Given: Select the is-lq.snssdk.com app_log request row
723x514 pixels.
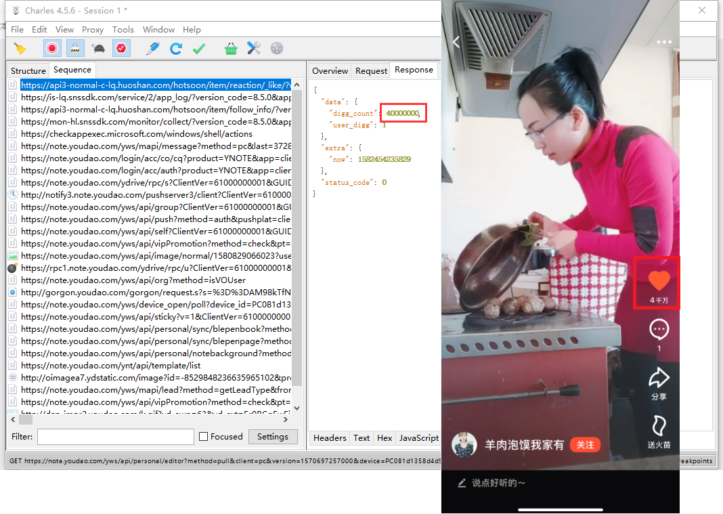Looking at the screenshot, I should tap(156, 98).
